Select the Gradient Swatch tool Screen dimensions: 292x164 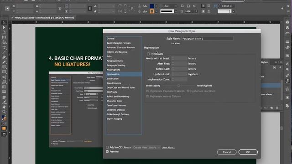pyautogui.click(x=4, y=87)
